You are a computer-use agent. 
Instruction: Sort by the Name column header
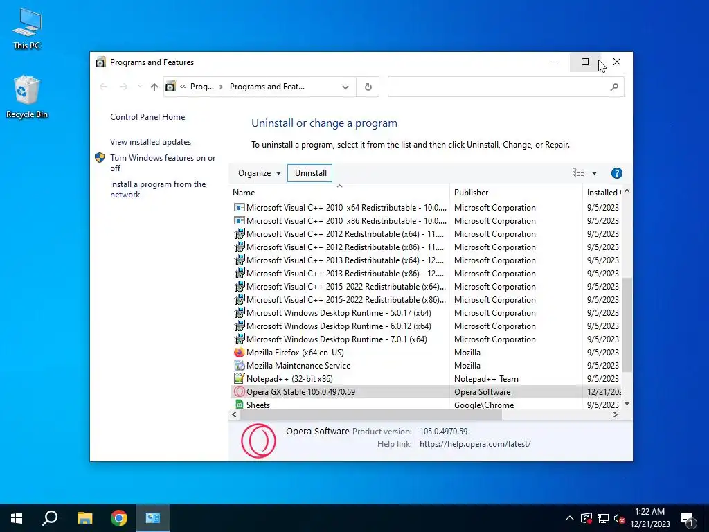click(339, 193)
